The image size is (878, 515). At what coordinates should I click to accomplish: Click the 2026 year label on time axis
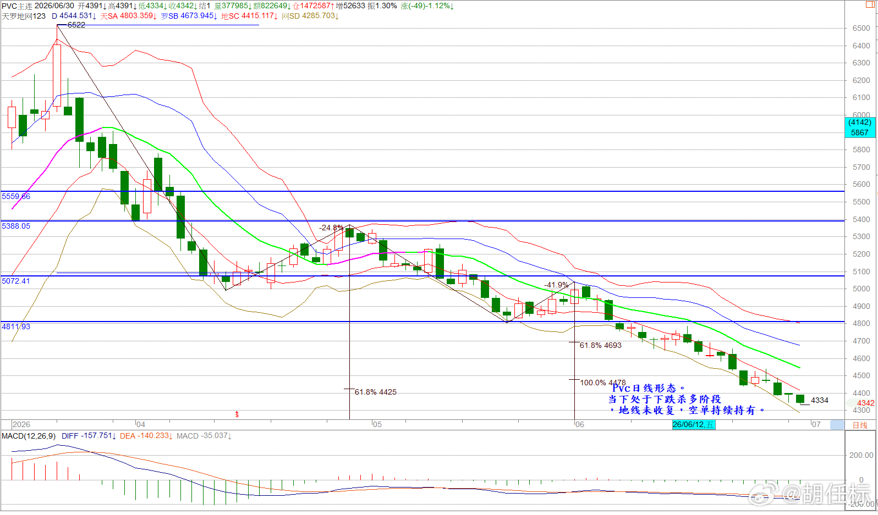(21, 424)
